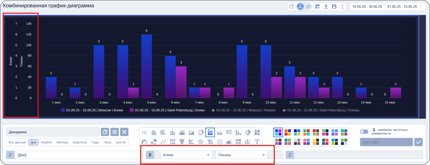The height and width of the screenshot is (165, 430).
Task: Click the refresh chart icon
Action: click(291, 7)
